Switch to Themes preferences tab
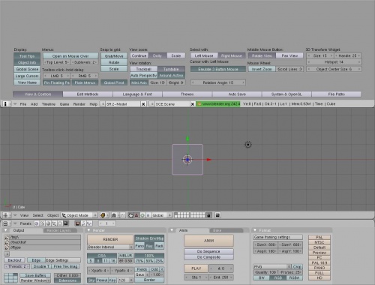 [x=187, y=94]
